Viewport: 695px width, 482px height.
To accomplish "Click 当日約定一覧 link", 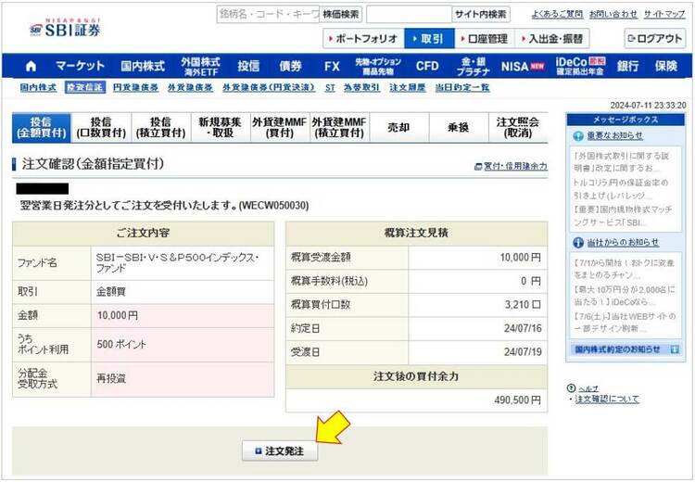I will point(461,87).
